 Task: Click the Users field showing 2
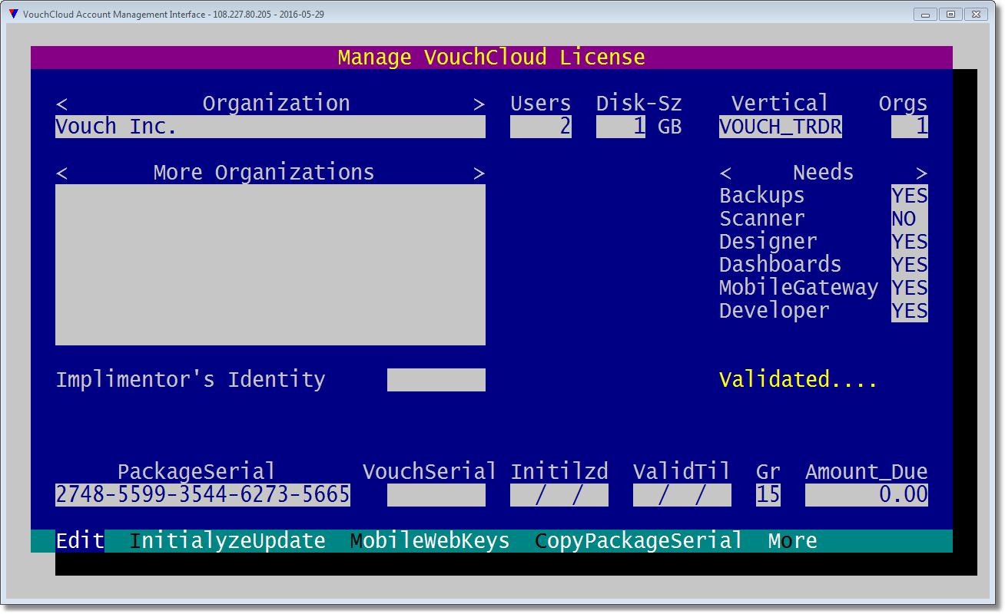tap(541, 127)
